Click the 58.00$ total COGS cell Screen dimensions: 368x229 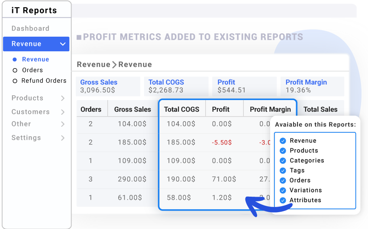179,198
